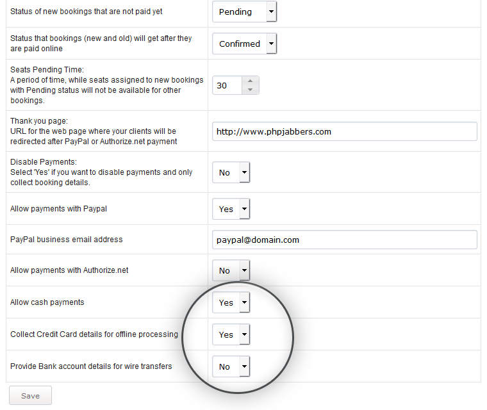Click the 'Disable Payments:' label text
Viewport: 487px width, 410px height.
click(44, 162)
